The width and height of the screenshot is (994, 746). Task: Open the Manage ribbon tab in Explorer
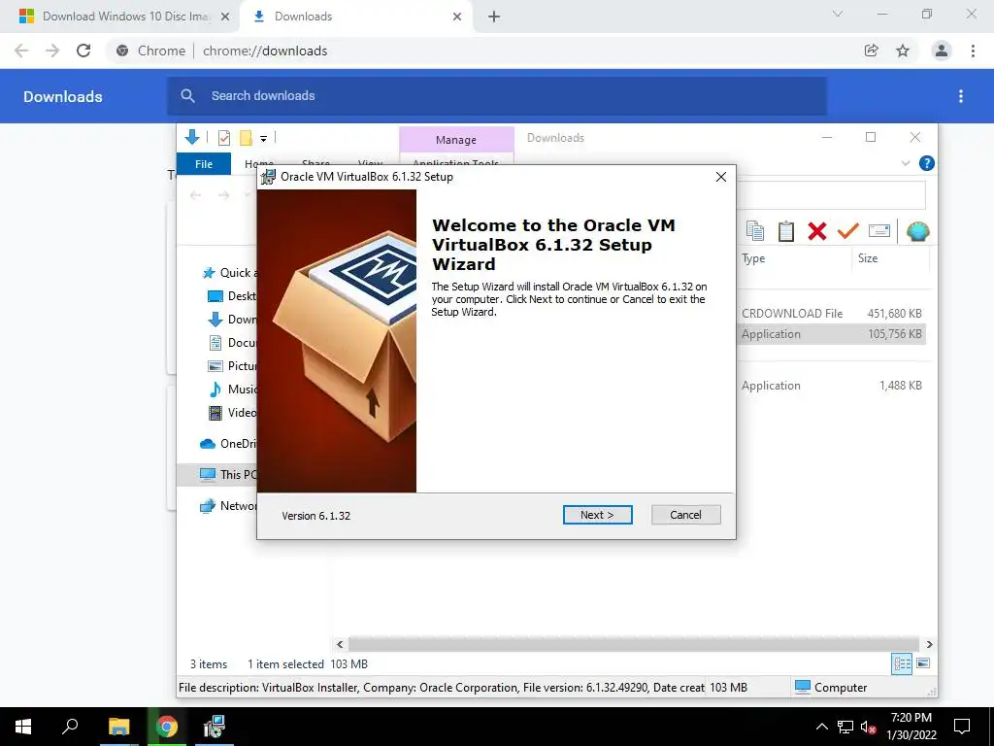456,140
